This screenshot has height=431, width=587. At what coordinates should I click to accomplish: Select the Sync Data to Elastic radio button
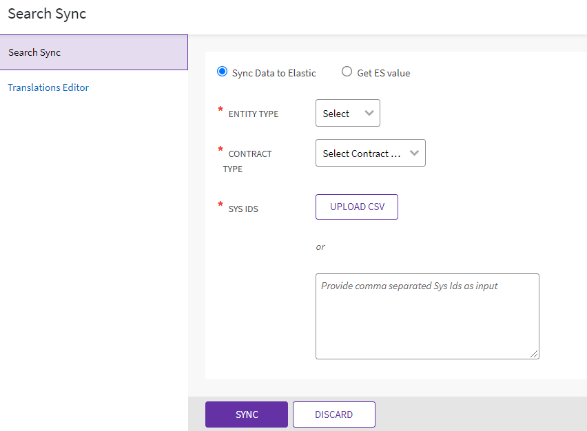click(x=222, y=72)
